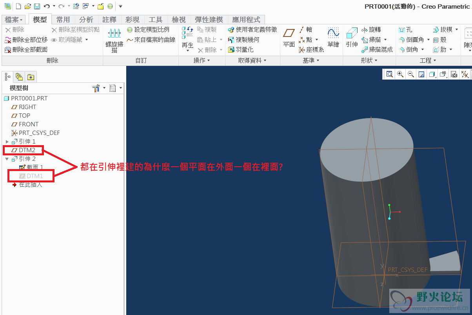The image size is (472, 315).
Task: Select PRT0001.PRT in model tree
Action: coord(25,98)
